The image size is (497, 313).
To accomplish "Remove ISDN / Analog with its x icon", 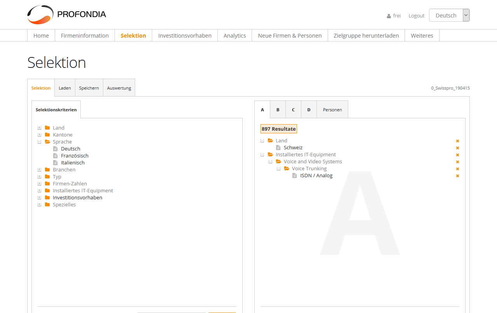I will click(457, 176).
